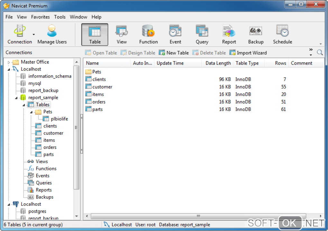Select the items table row in list
The height and width of the screenshot is (231, 328).
(204, 94)
